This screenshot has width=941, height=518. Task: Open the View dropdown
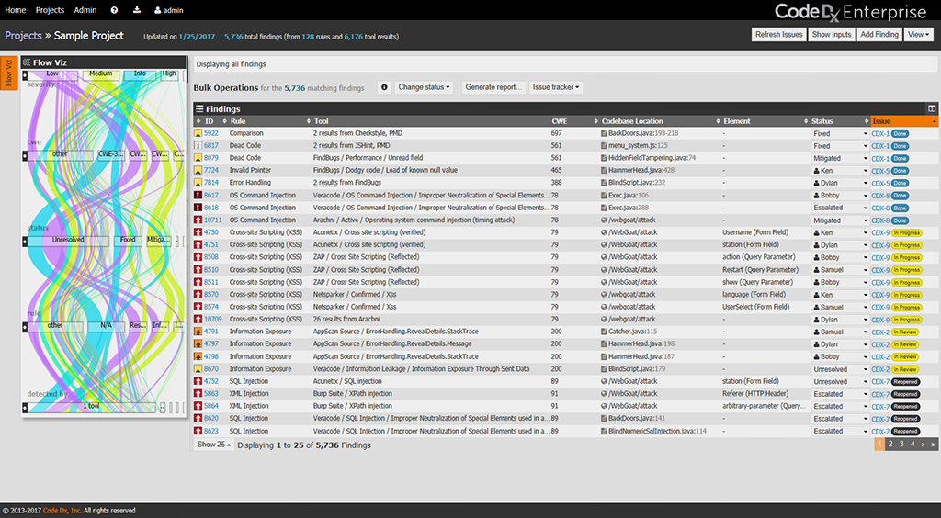919,35
